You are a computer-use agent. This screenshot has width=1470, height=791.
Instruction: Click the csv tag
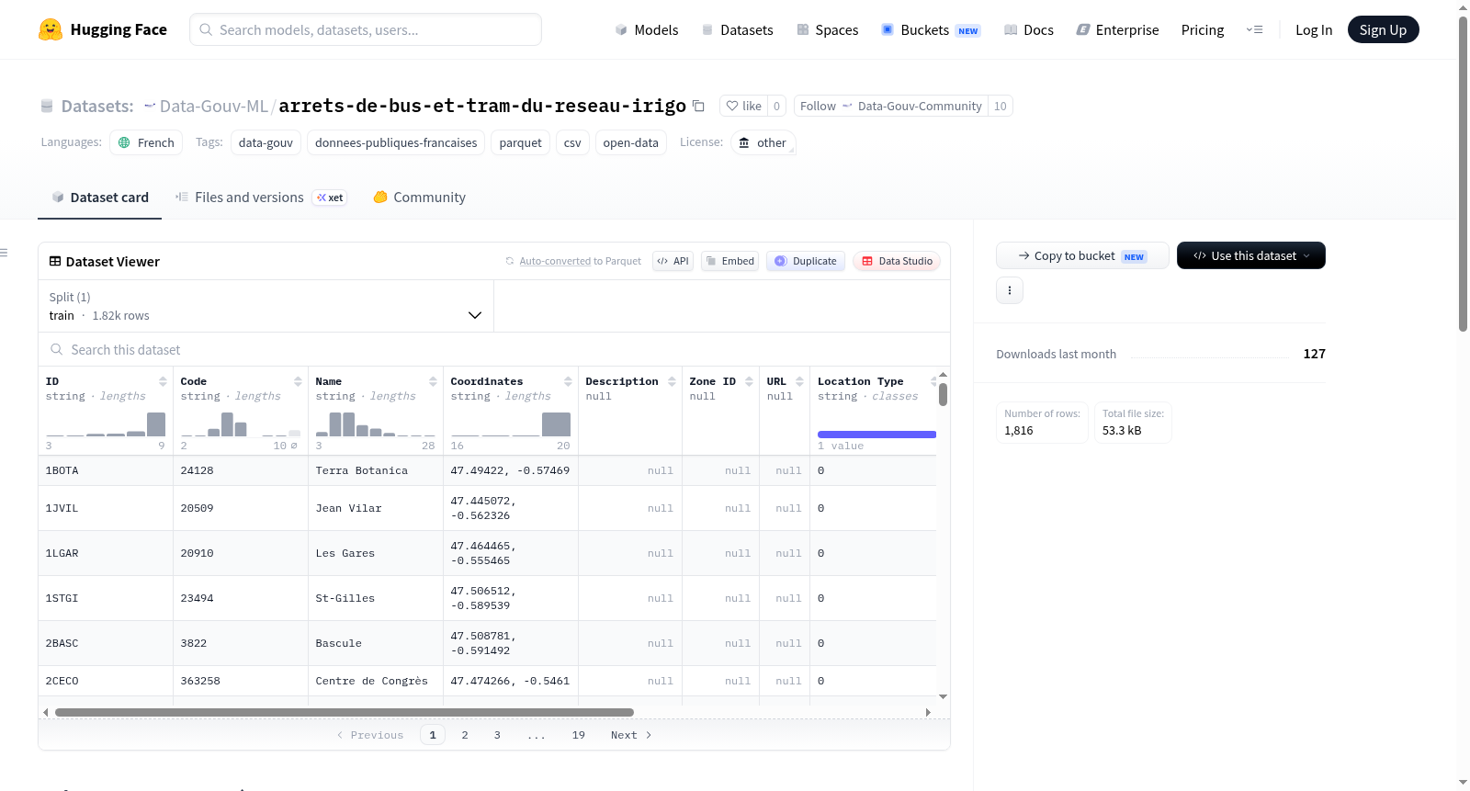[x=572, y=142]
